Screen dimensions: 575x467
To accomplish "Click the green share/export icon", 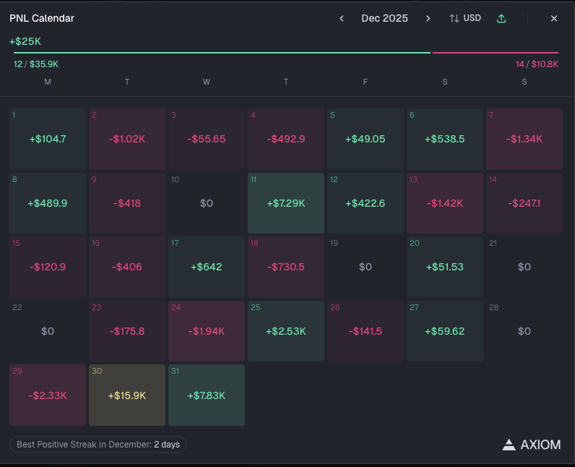I will [x=501, y=18].
